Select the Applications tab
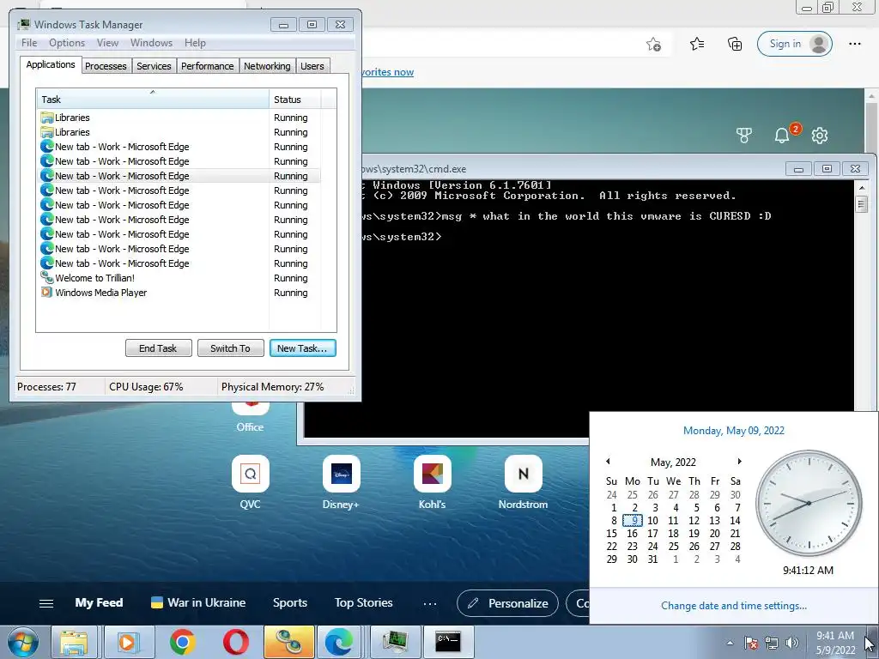The height and width of the screenshot is (659, 879). (x=51, y=64)
